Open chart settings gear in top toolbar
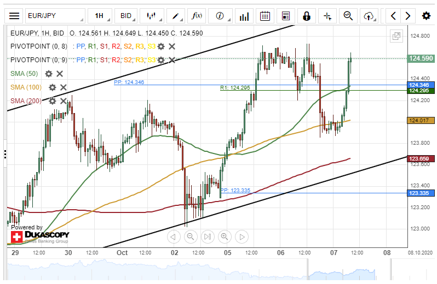This screenshot has height=284, width=437. pos(426,16)
